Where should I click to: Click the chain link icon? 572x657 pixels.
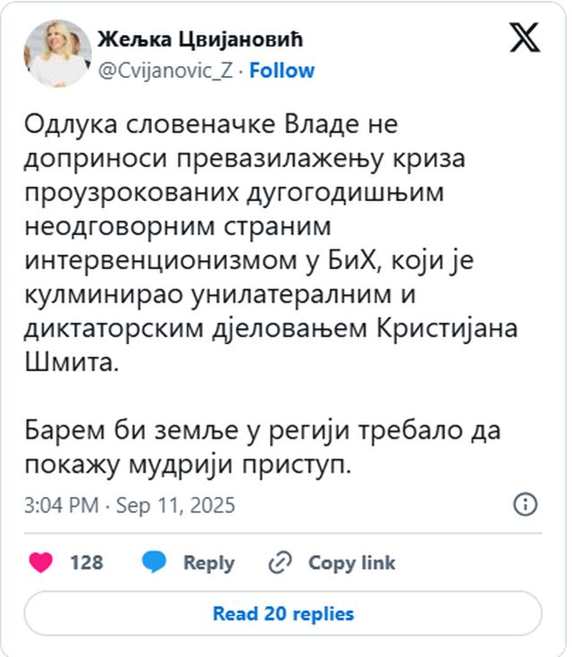(281, 562)
